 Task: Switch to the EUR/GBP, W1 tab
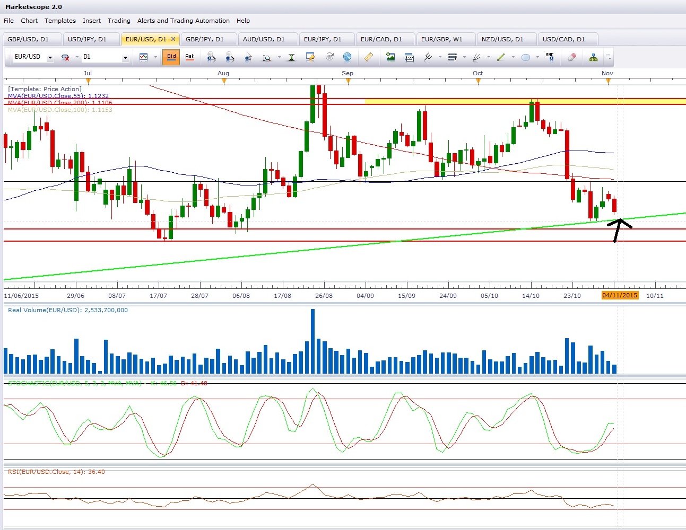coord(446,39)
